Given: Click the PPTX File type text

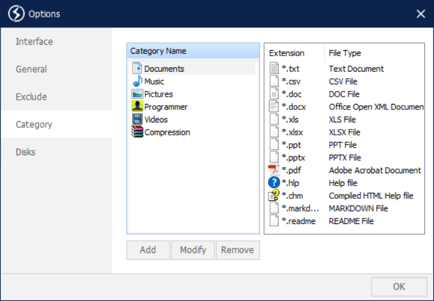Looking at the screenshot, I should [x=345, y=158].
